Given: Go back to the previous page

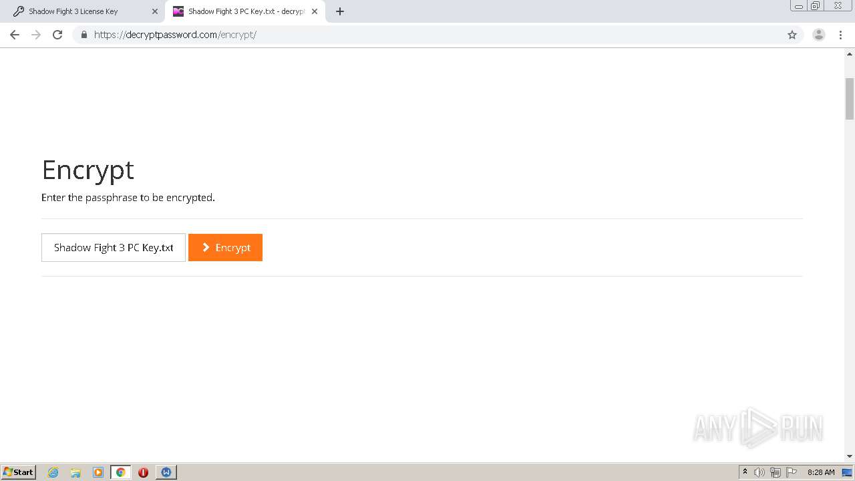Looking at the screenshot, I should click(15, 35).
